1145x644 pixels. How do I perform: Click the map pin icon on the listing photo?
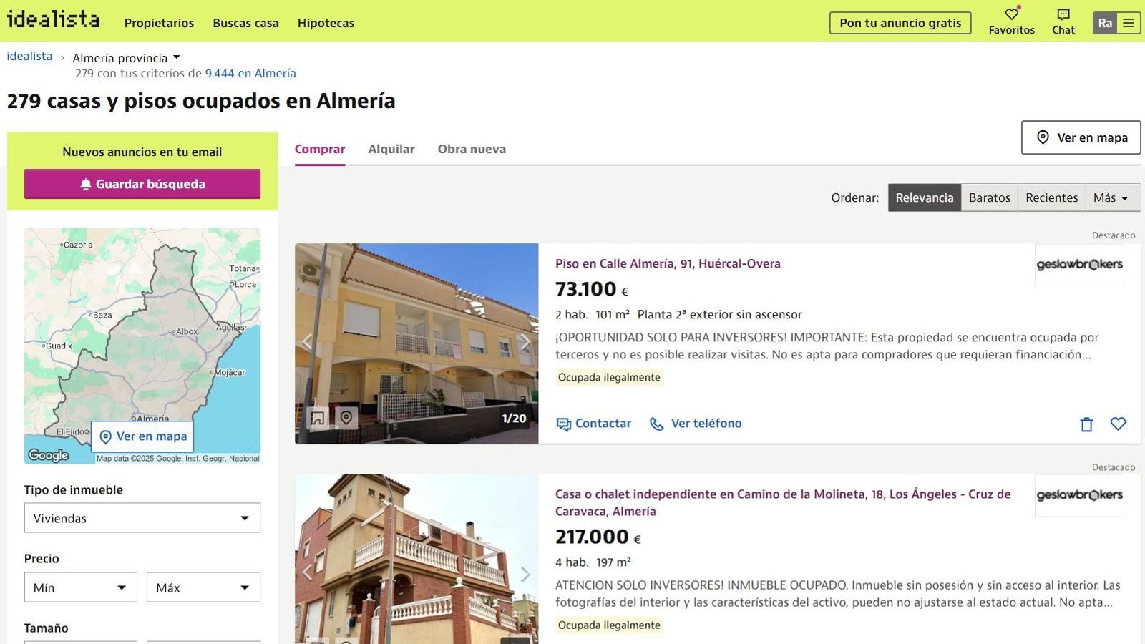pos(347,417)
